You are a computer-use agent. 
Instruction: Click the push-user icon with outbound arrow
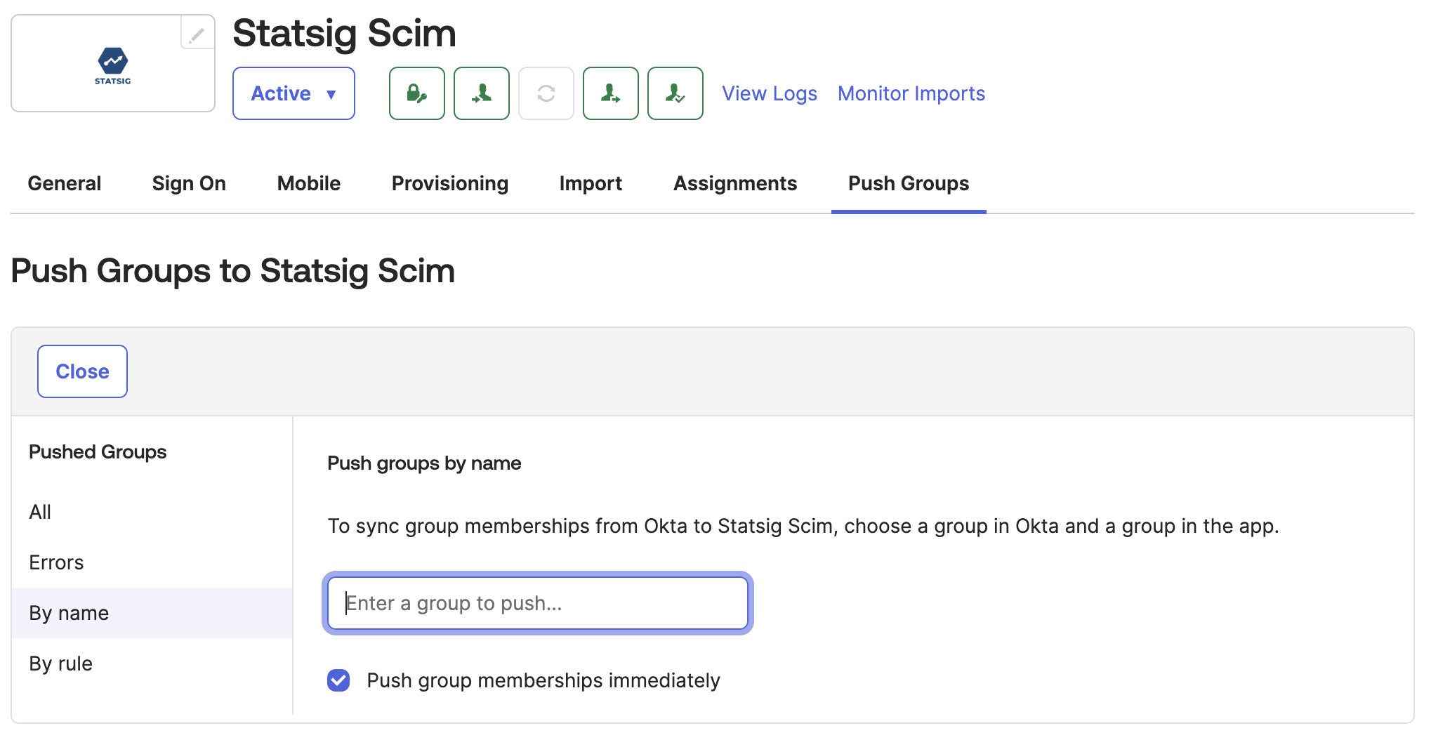[x=610, y=93]
